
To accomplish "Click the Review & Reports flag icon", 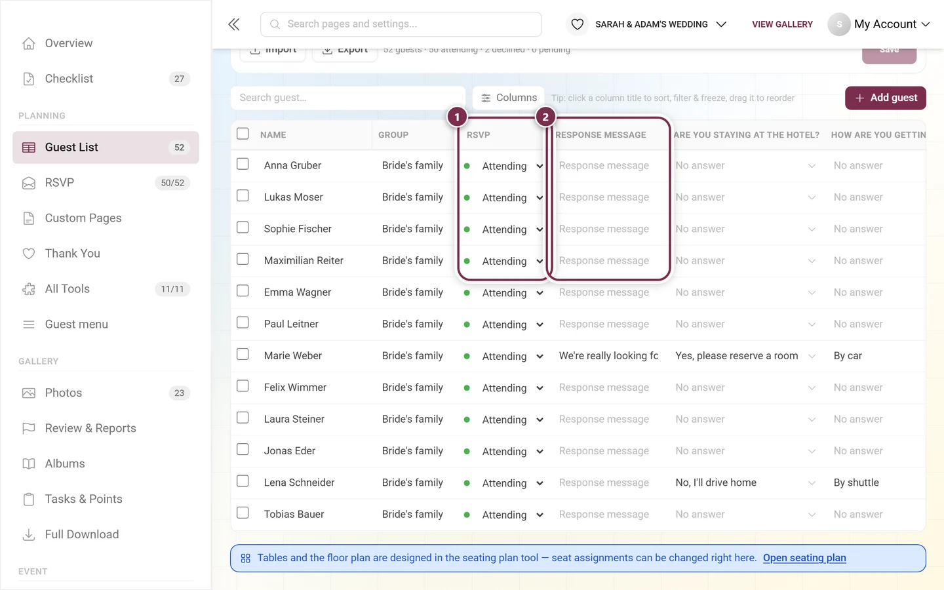I will (29, 429).
